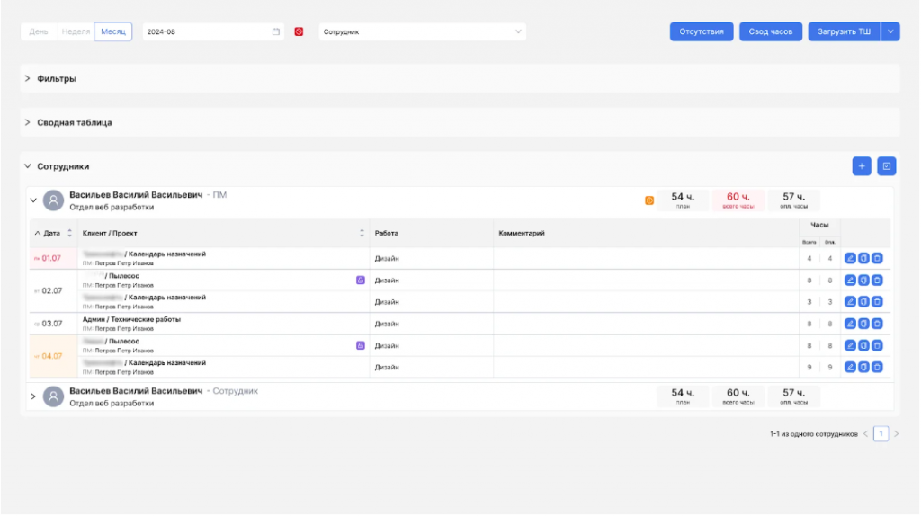Click the checkmark select button in Сотрудники header
The height and width of the screenshot is (516, 921).
pos(887,166)
